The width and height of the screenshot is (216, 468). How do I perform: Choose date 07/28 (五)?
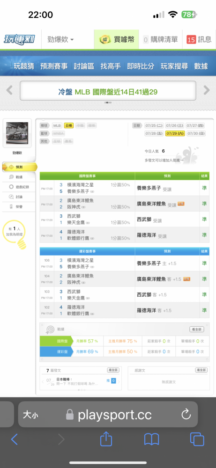[x=154, y=133]
